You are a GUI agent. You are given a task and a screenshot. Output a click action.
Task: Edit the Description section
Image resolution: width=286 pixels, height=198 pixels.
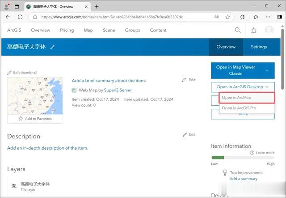tap(189, 134)
